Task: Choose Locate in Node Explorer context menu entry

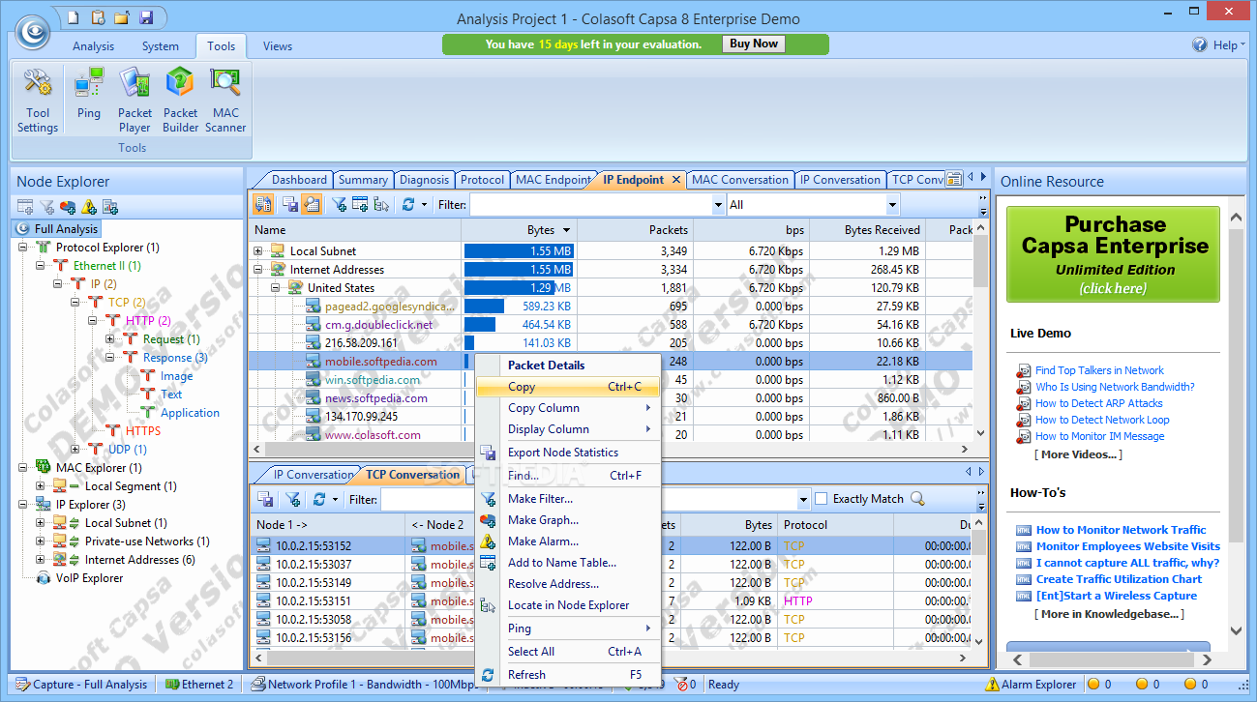Action: tap(568, 605)
